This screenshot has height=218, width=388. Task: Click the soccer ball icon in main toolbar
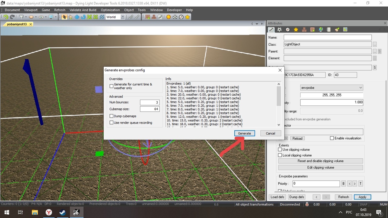point(175,17)
